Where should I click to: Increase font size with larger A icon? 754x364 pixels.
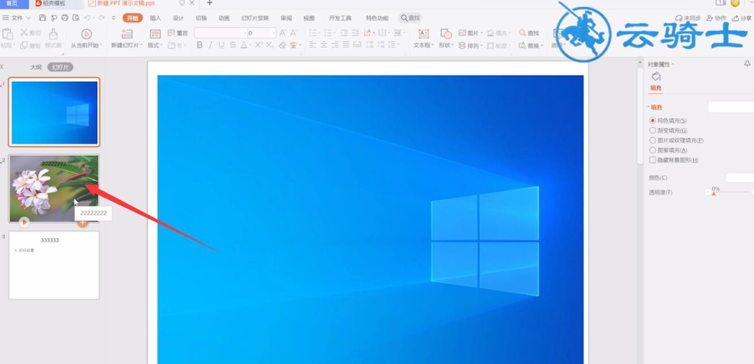click(x=283, y=33)
